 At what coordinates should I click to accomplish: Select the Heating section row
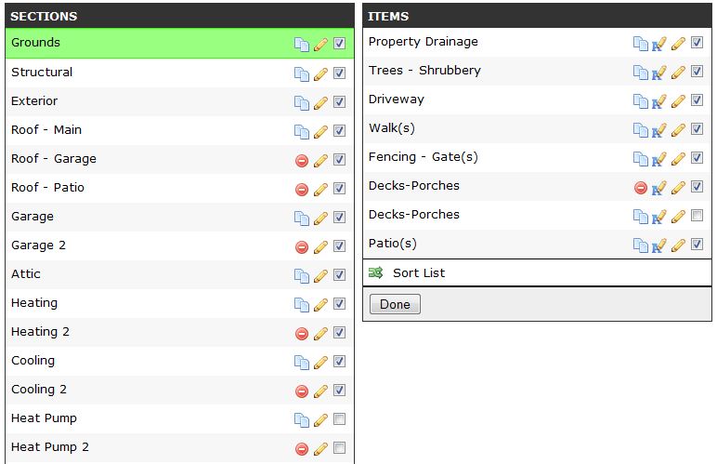pyautogui.click(x=179, y=303)
